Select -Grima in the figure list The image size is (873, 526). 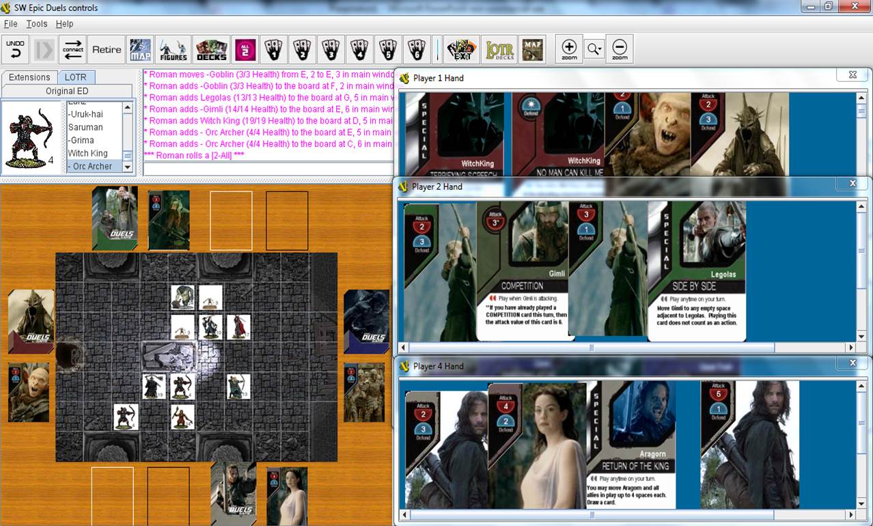(x=94, y=140)
